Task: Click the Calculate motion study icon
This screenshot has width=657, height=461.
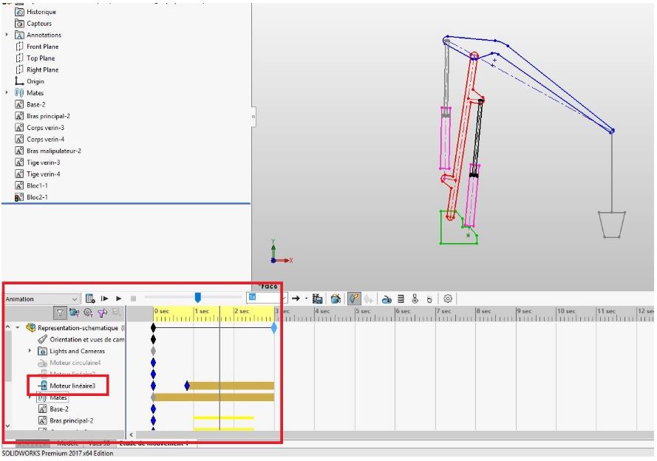Action: click(90, 298)
